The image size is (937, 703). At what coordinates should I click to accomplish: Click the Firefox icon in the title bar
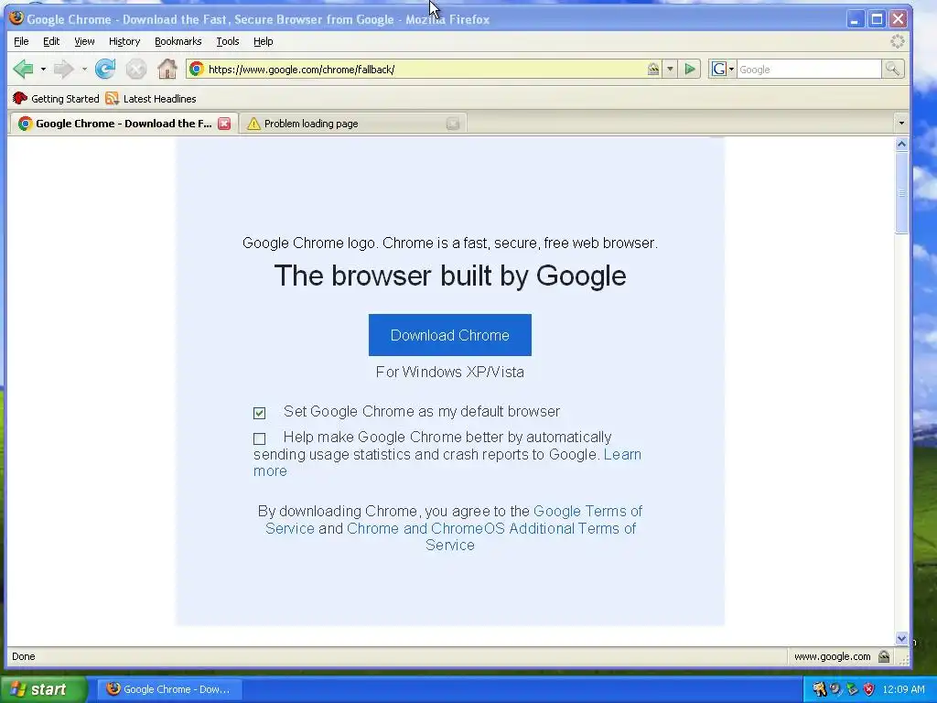16,18
